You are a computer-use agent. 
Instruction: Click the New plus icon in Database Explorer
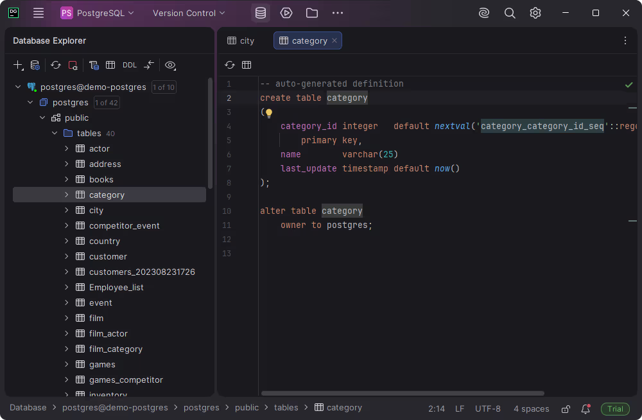tap(18, 65)
